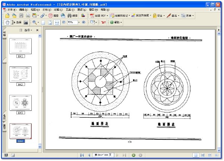Image resolution: width=224 pixels, height=161 pixels.
Task: Open the 注释 menu
Action: tap(58, 10)
